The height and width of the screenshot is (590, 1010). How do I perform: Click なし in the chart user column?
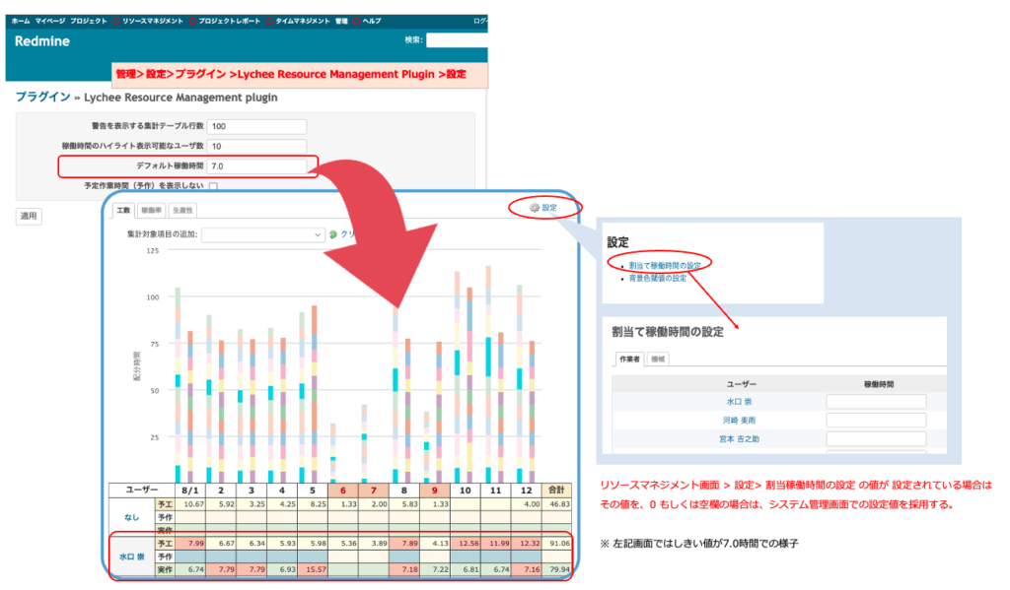click(x=132, y=517)
